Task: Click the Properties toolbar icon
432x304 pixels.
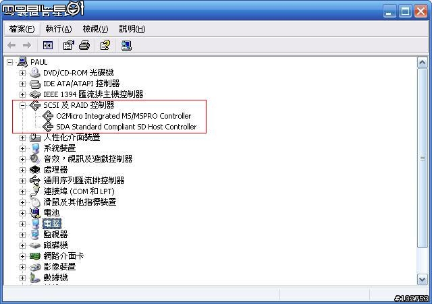Action: point(69,45)
